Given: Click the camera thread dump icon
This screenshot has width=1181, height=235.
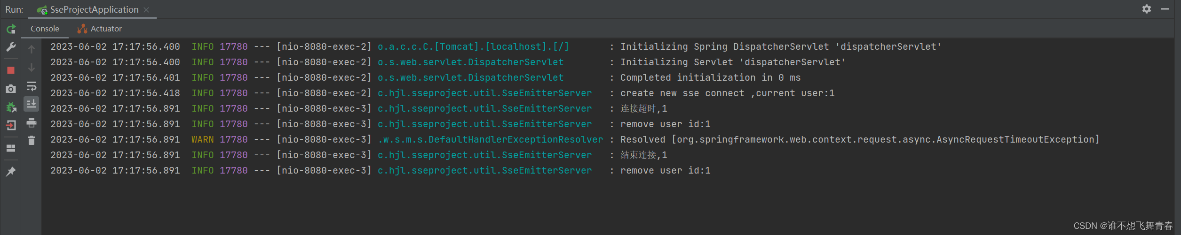Looking at the screenshot, I should coord(11,89).
